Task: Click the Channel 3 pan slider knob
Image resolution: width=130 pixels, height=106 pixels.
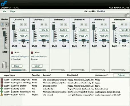Action: pos(64,40)
